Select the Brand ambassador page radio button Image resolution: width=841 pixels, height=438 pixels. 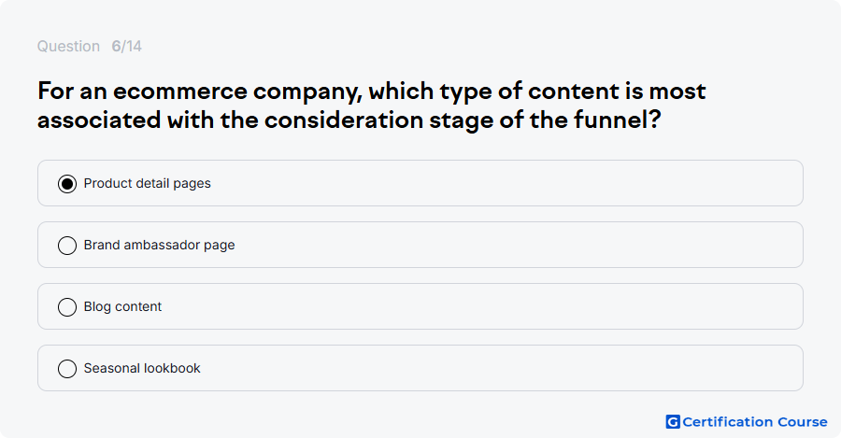coord(67,246)
